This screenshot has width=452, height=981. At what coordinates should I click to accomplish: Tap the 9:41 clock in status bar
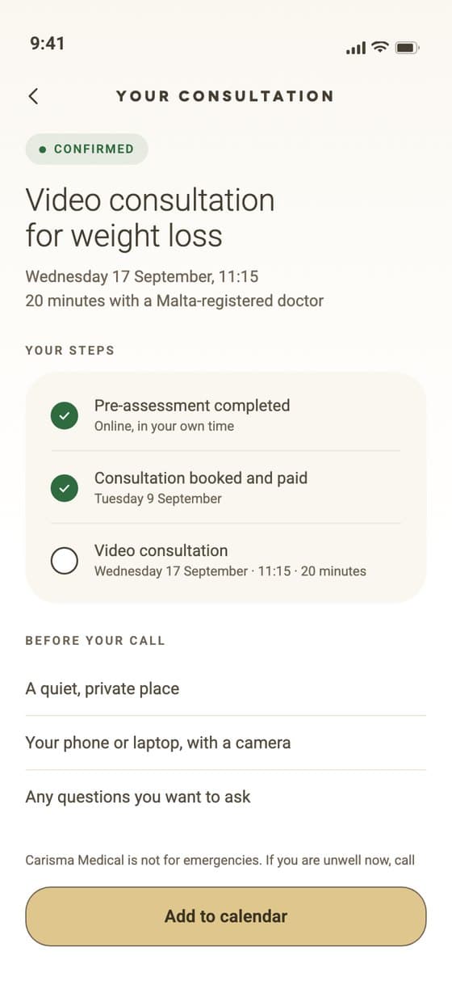click(48, 44)
